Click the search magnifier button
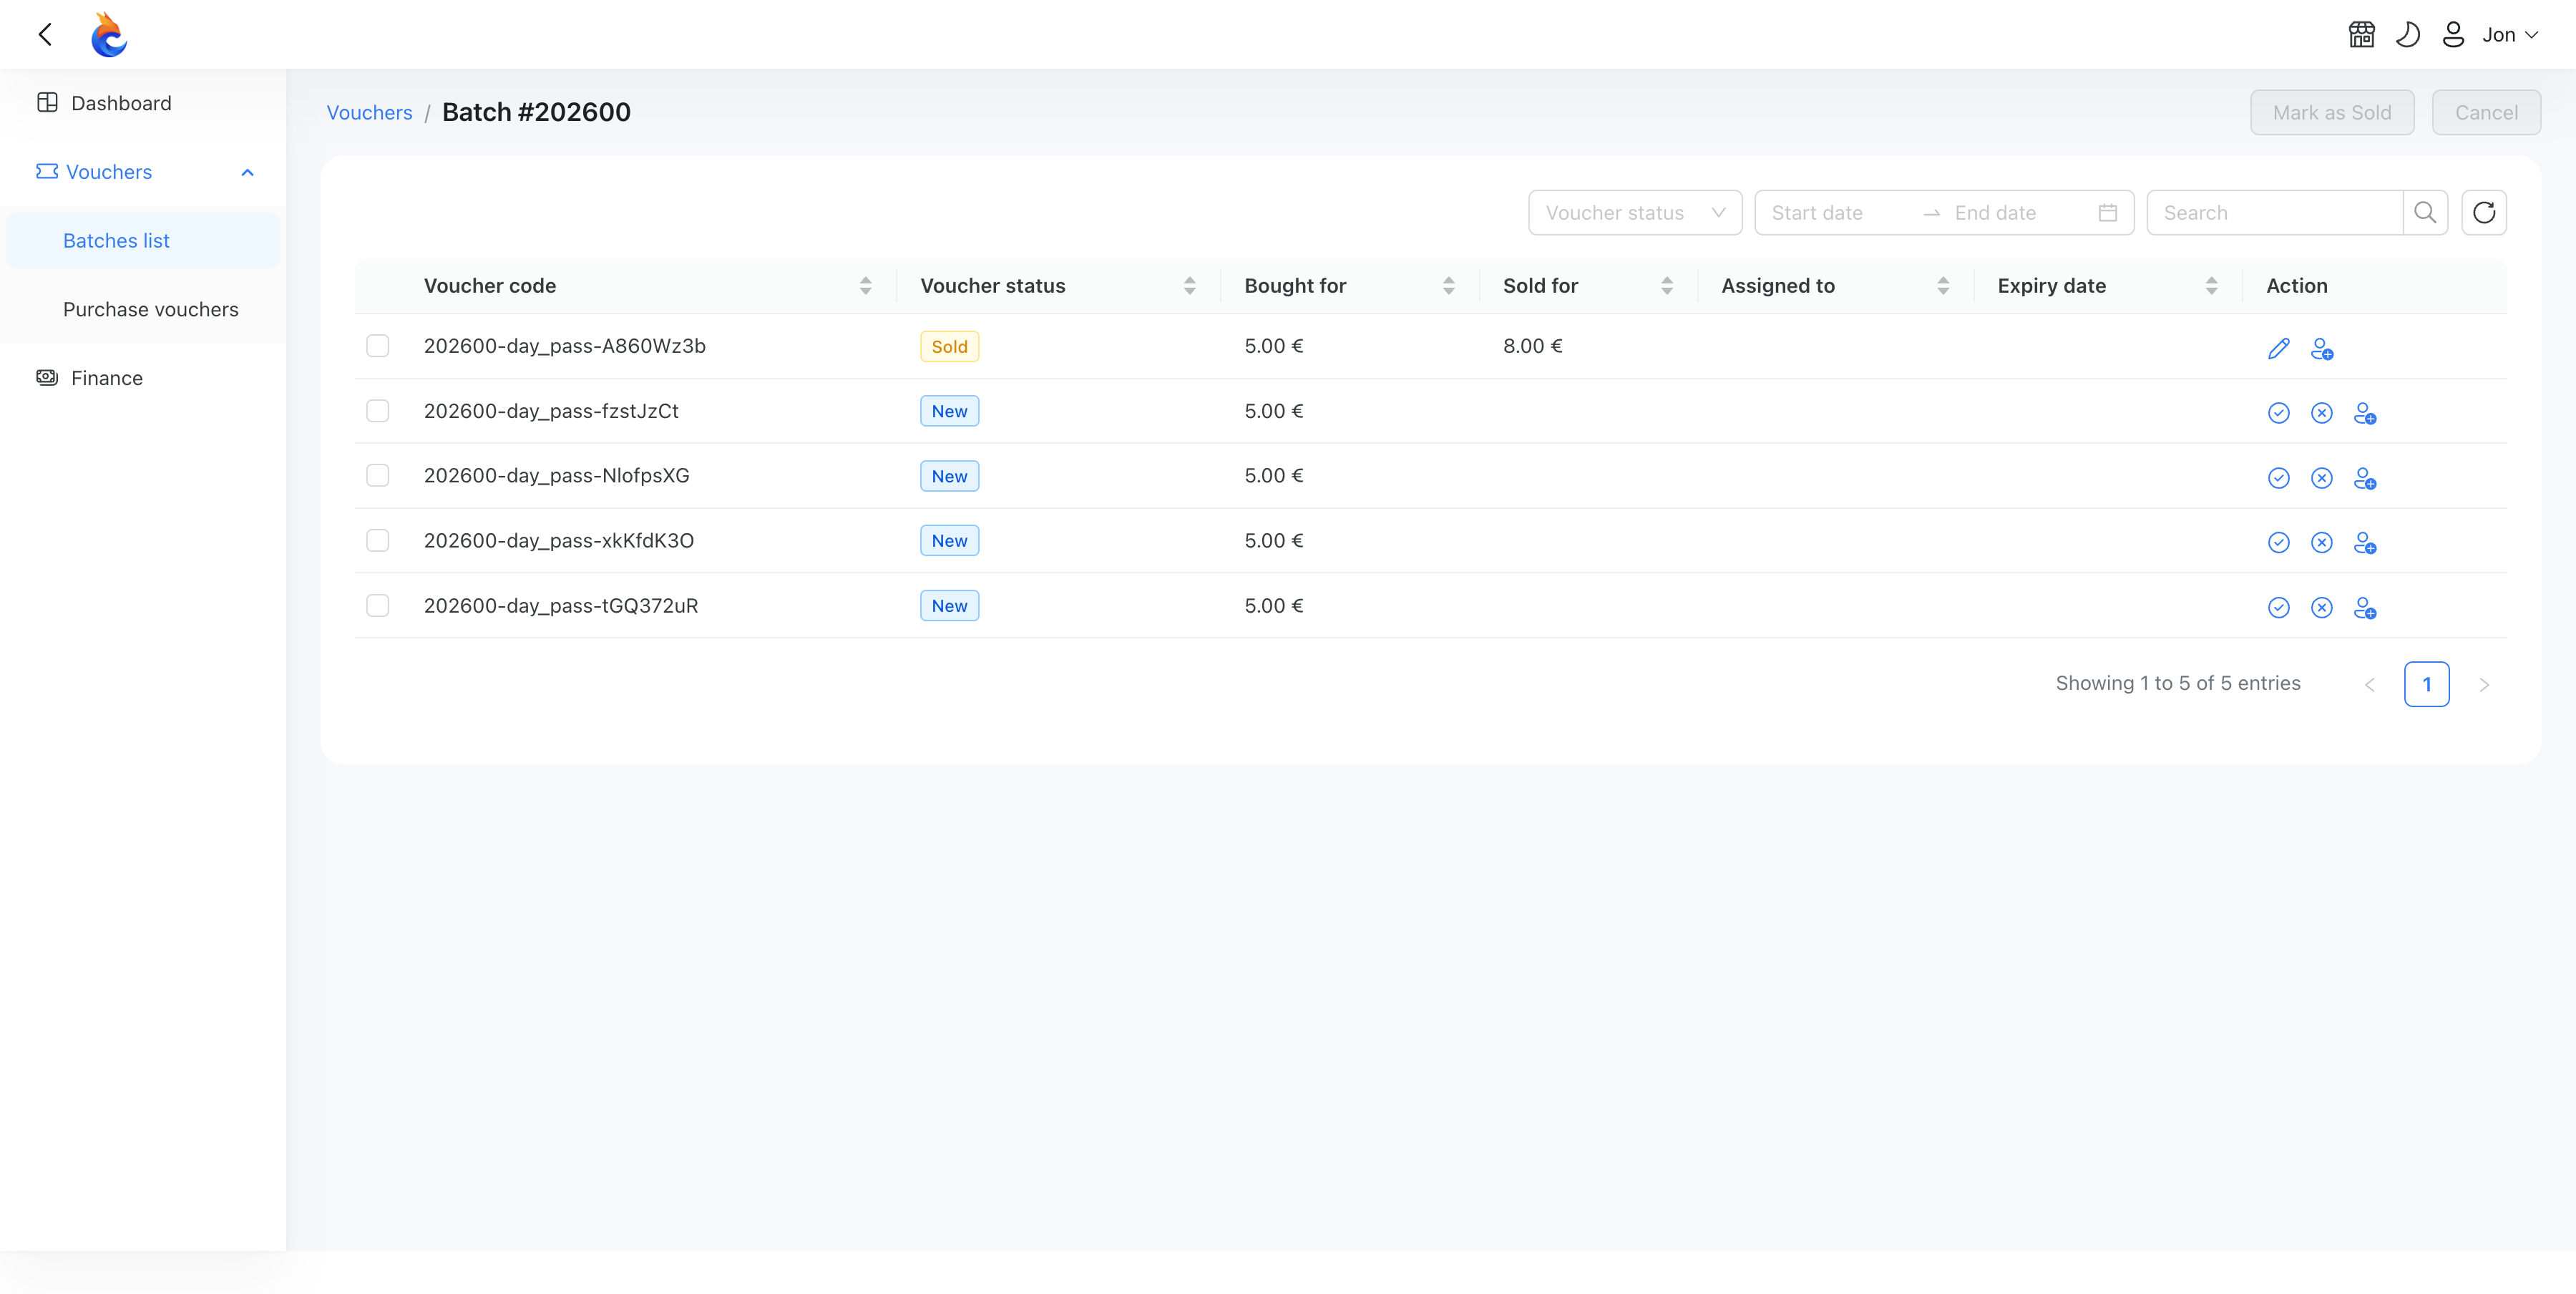 [2424, 212]
